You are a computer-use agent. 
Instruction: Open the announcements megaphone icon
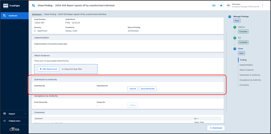221,5
